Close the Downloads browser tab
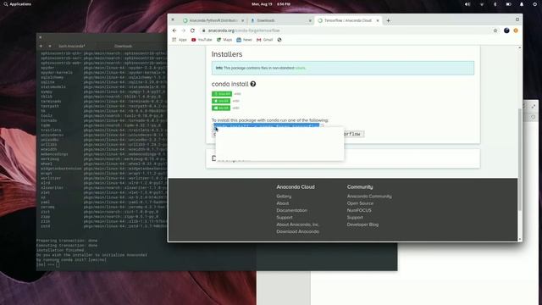The height and width of the screenshot is (305, 542). (x=310, y=20)
